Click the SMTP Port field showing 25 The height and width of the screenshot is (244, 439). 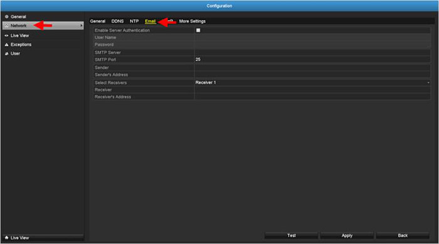point(312,60)
